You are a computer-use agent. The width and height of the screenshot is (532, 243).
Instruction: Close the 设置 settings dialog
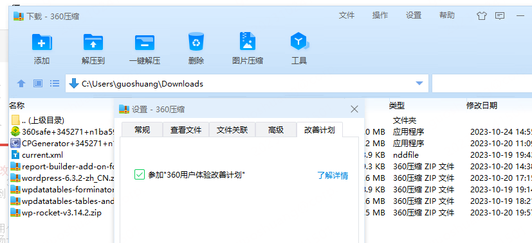click(354, 109)
